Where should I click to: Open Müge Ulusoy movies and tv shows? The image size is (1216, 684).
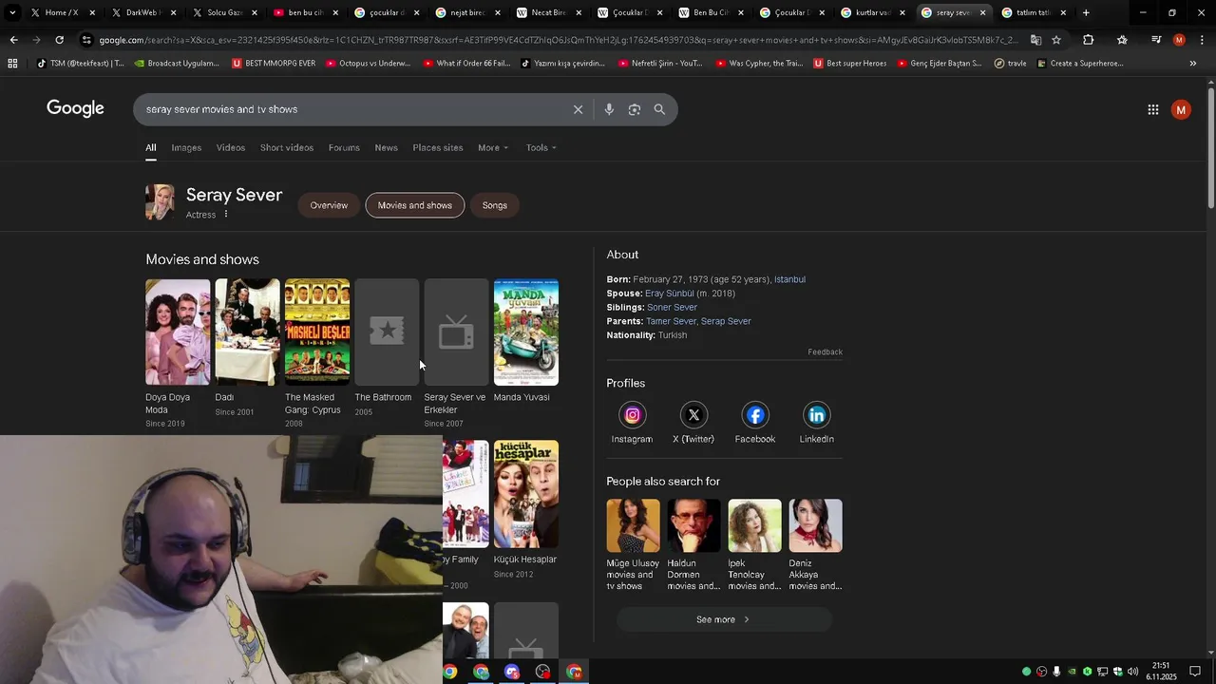633,545
